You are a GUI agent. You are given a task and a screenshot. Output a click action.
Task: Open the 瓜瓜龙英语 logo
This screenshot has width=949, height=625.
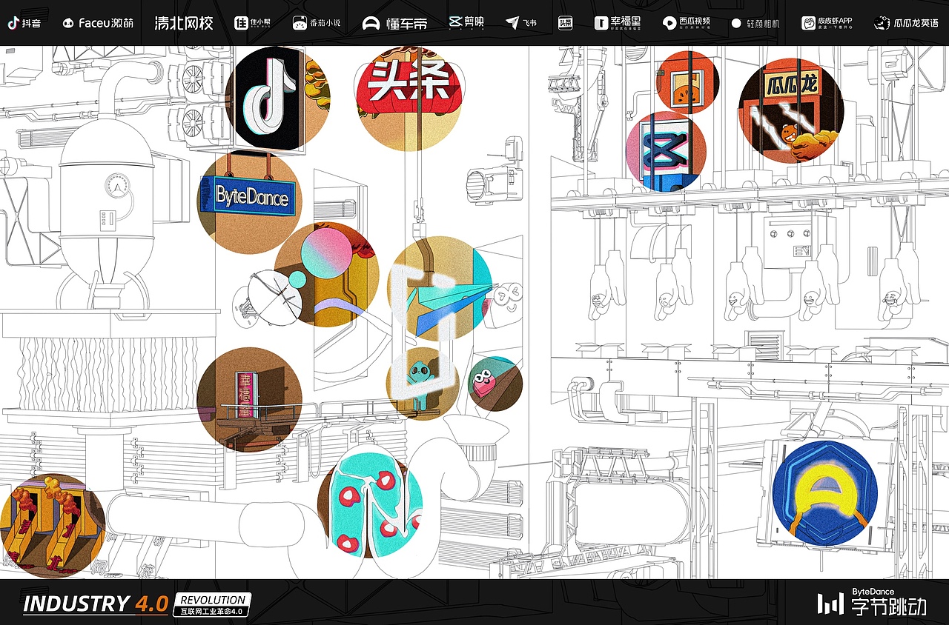906,23
